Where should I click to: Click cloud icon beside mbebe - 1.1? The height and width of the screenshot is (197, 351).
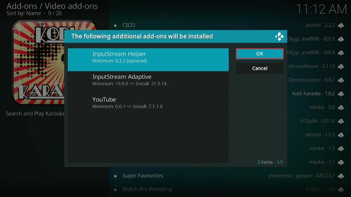click(x=340, y=162)
